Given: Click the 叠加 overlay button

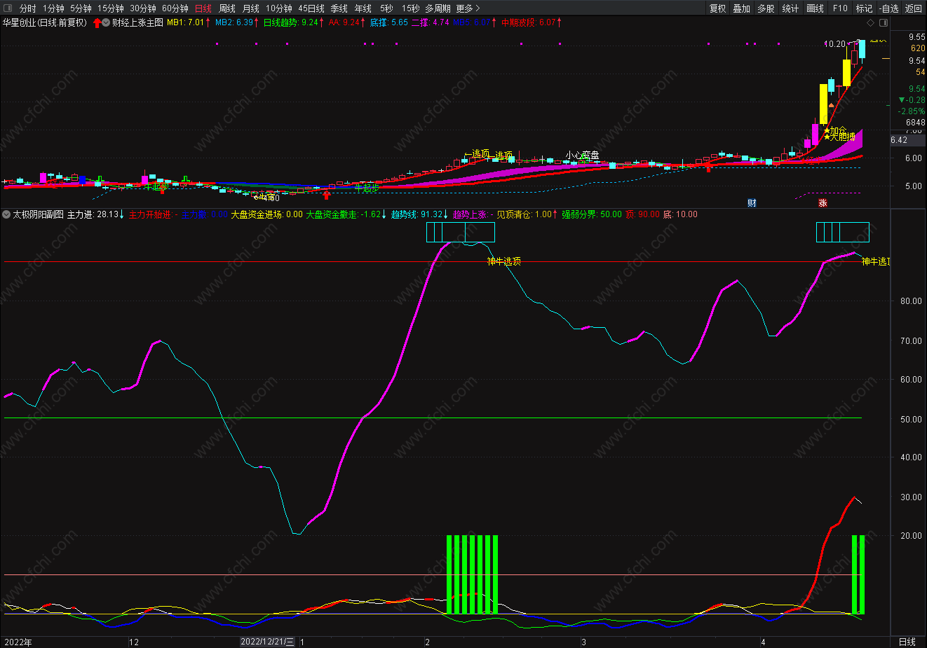Looking at the screenshot, I should click(741, 8).
